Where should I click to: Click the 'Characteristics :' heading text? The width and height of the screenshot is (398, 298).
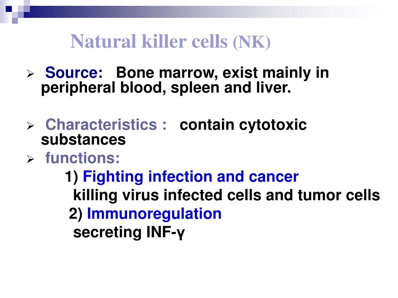click(x=106, y=125)
